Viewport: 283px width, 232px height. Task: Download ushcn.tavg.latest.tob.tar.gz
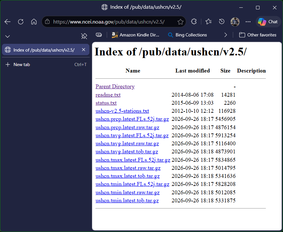click(127, 151)
